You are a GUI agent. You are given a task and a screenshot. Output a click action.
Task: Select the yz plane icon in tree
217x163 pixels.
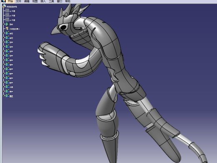point(7,15)
